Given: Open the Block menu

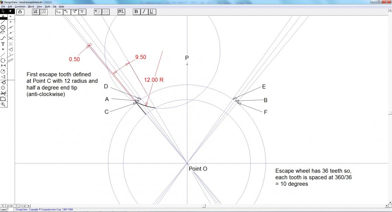Looking at the screenshot, I should pyautogui.click(x=31, y=6).
